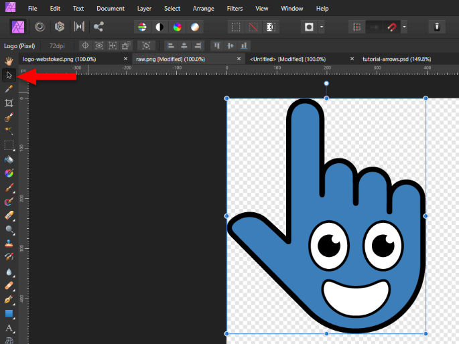Switch to the Liquify persona

(x=40, y=27)
